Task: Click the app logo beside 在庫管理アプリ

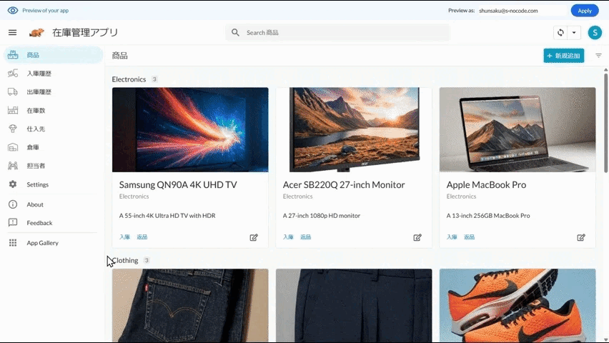Action: coord(36,33)
